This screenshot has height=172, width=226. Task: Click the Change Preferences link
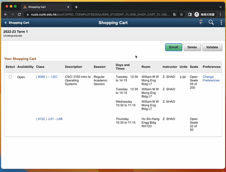211,79
